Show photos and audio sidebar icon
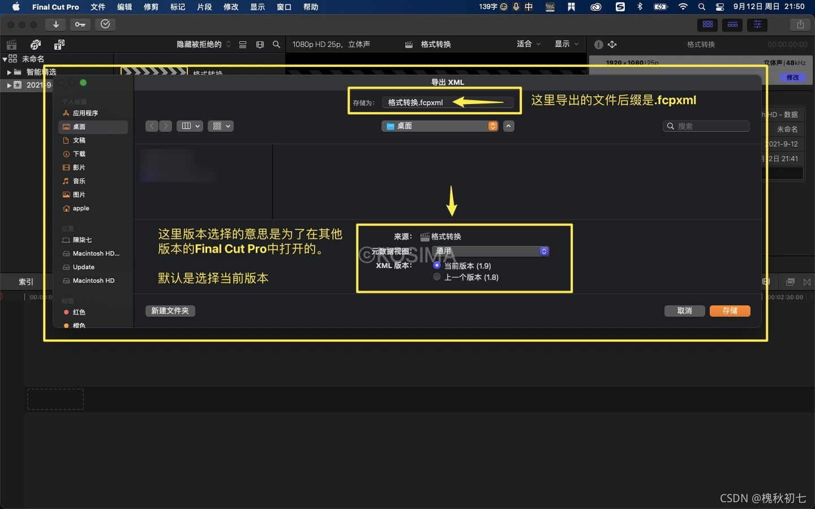815x509 pixels. click(x=36, y=45)
